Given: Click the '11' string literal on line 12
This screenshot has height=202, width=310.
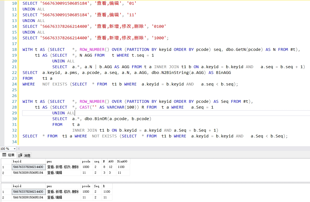Looking at the screenshot, I should (131, 15).
